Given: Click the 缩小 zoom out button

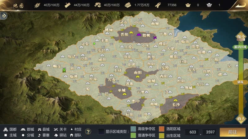Looking at the screenshot, I should (241, 36).
